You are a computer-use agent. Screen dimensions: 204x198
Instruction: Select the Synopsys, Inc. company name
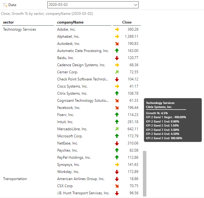pyautogui.click(x=69, y=165)
